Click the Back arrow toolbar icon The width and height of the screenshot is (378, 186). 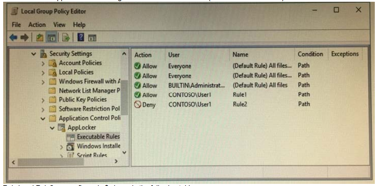pyautogui.click(x=13, y=37)
